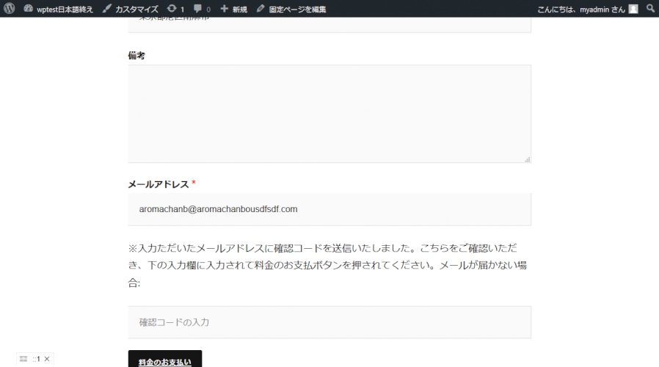Screen dimensions: 659x367
Task: Click the updates icon showing 1
Action: tap(175, 9)
